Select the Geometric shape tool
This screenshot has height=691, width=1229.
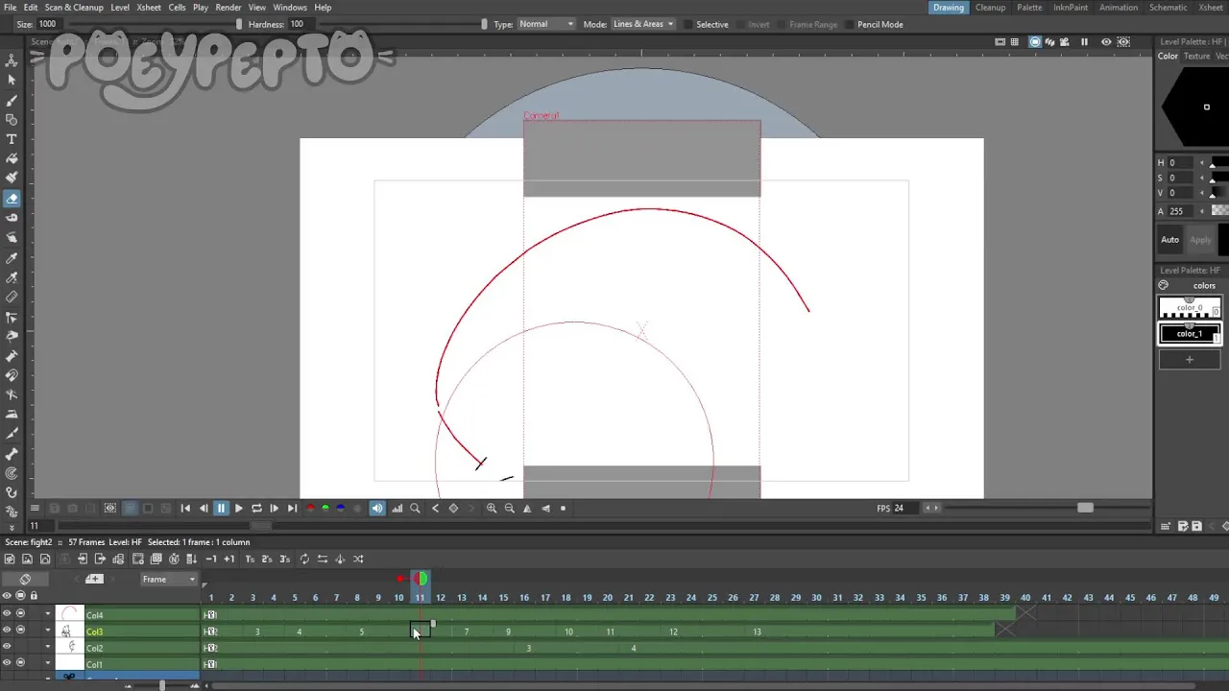[12, 120]
